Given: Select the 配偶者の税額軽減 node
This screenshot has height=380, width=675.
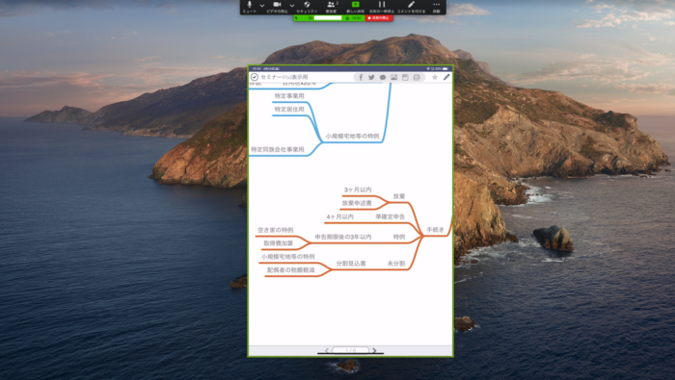Looking at the screenshot, I should click(291, 270).
